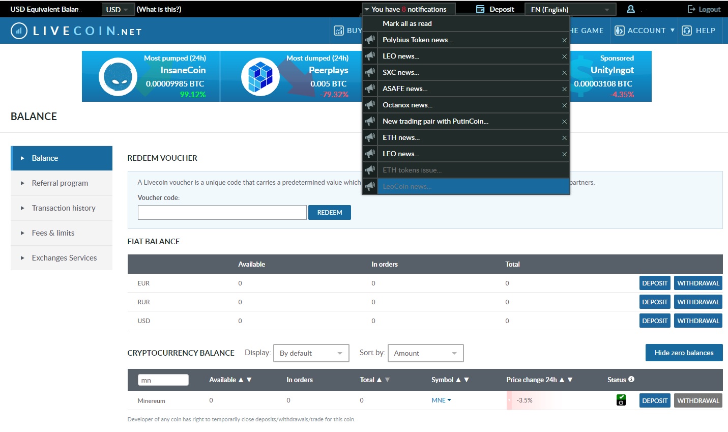Click the Status info icon in table header
Viewport: 728px width, 432px height.
click(631, 379)
